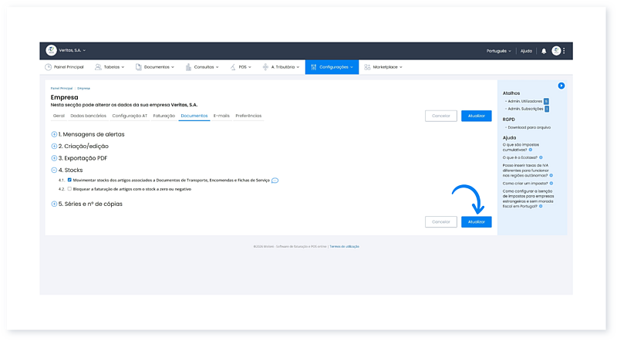Open the three-dot menu beside the avatar

(x=564, y=51)
